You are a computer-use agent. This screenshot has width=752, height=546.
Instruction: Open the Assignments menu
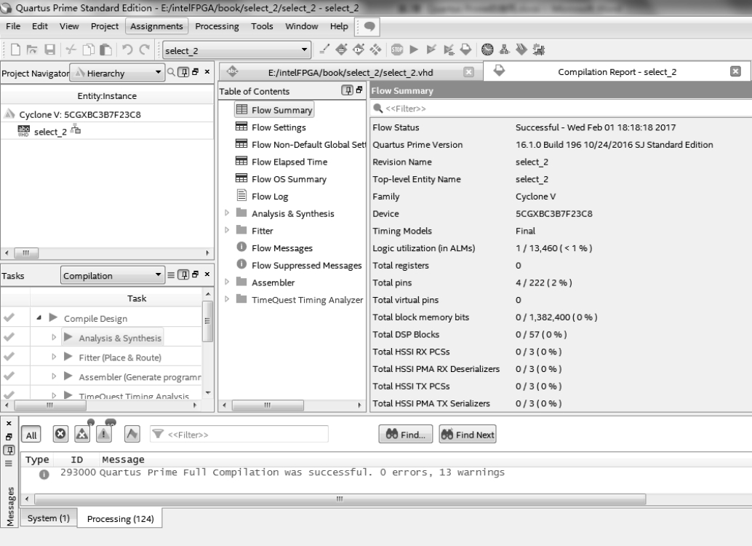tap(156, 26)
